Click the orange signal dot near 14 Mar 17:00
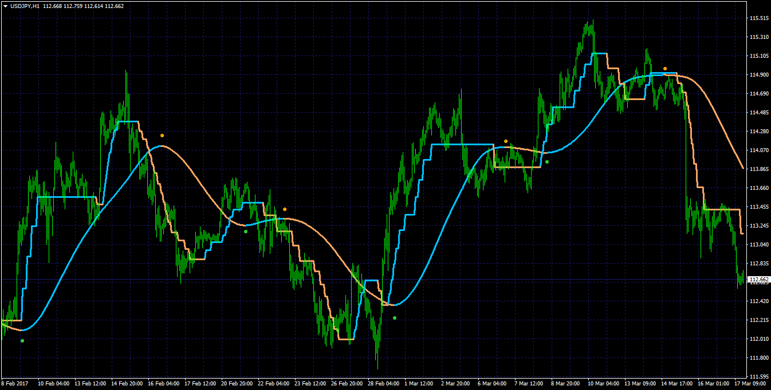771x390 pixels. coord(665,69)
